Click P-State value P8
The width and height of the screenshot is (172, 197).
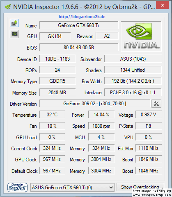[x=149, y=126]
